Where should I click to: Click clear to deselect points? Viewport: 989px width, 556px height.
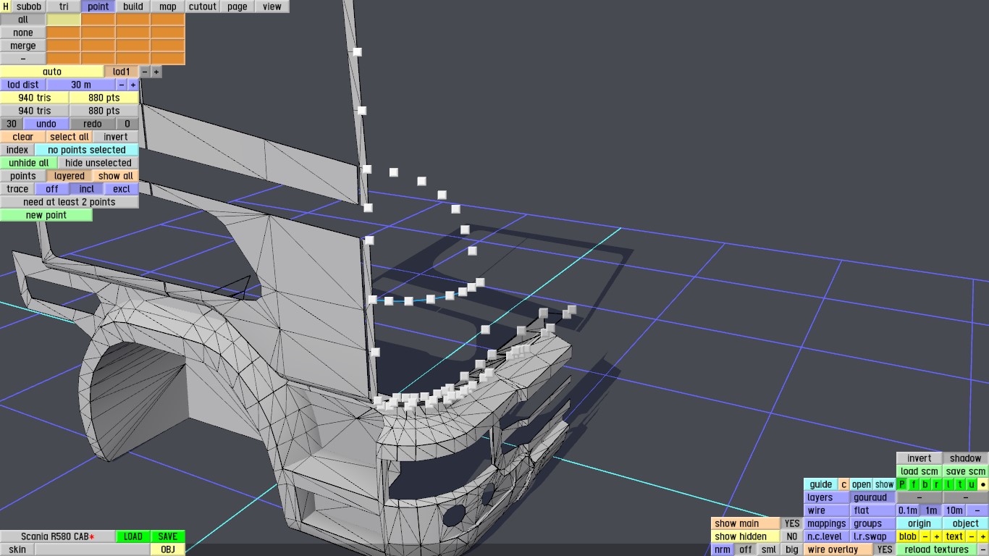coord(23,137)
